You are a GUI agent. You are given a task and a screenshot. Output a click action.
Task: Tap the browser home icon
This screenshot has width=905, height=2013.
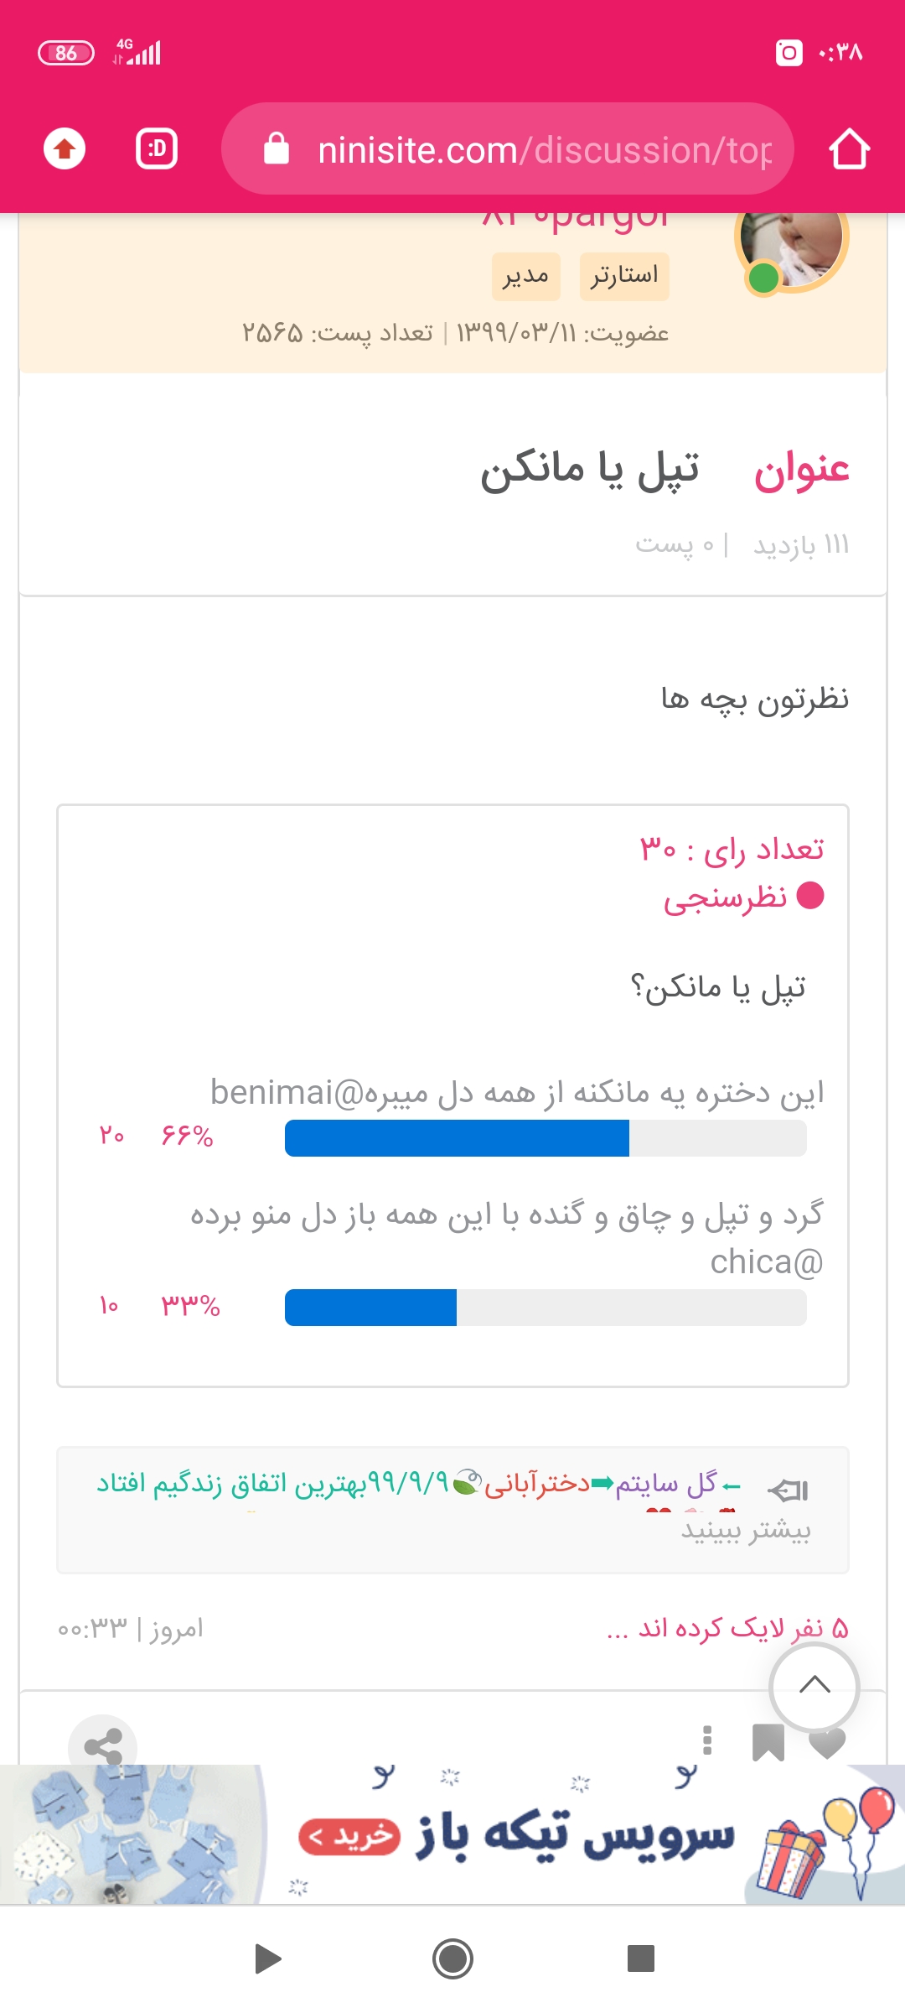(849, 149)
